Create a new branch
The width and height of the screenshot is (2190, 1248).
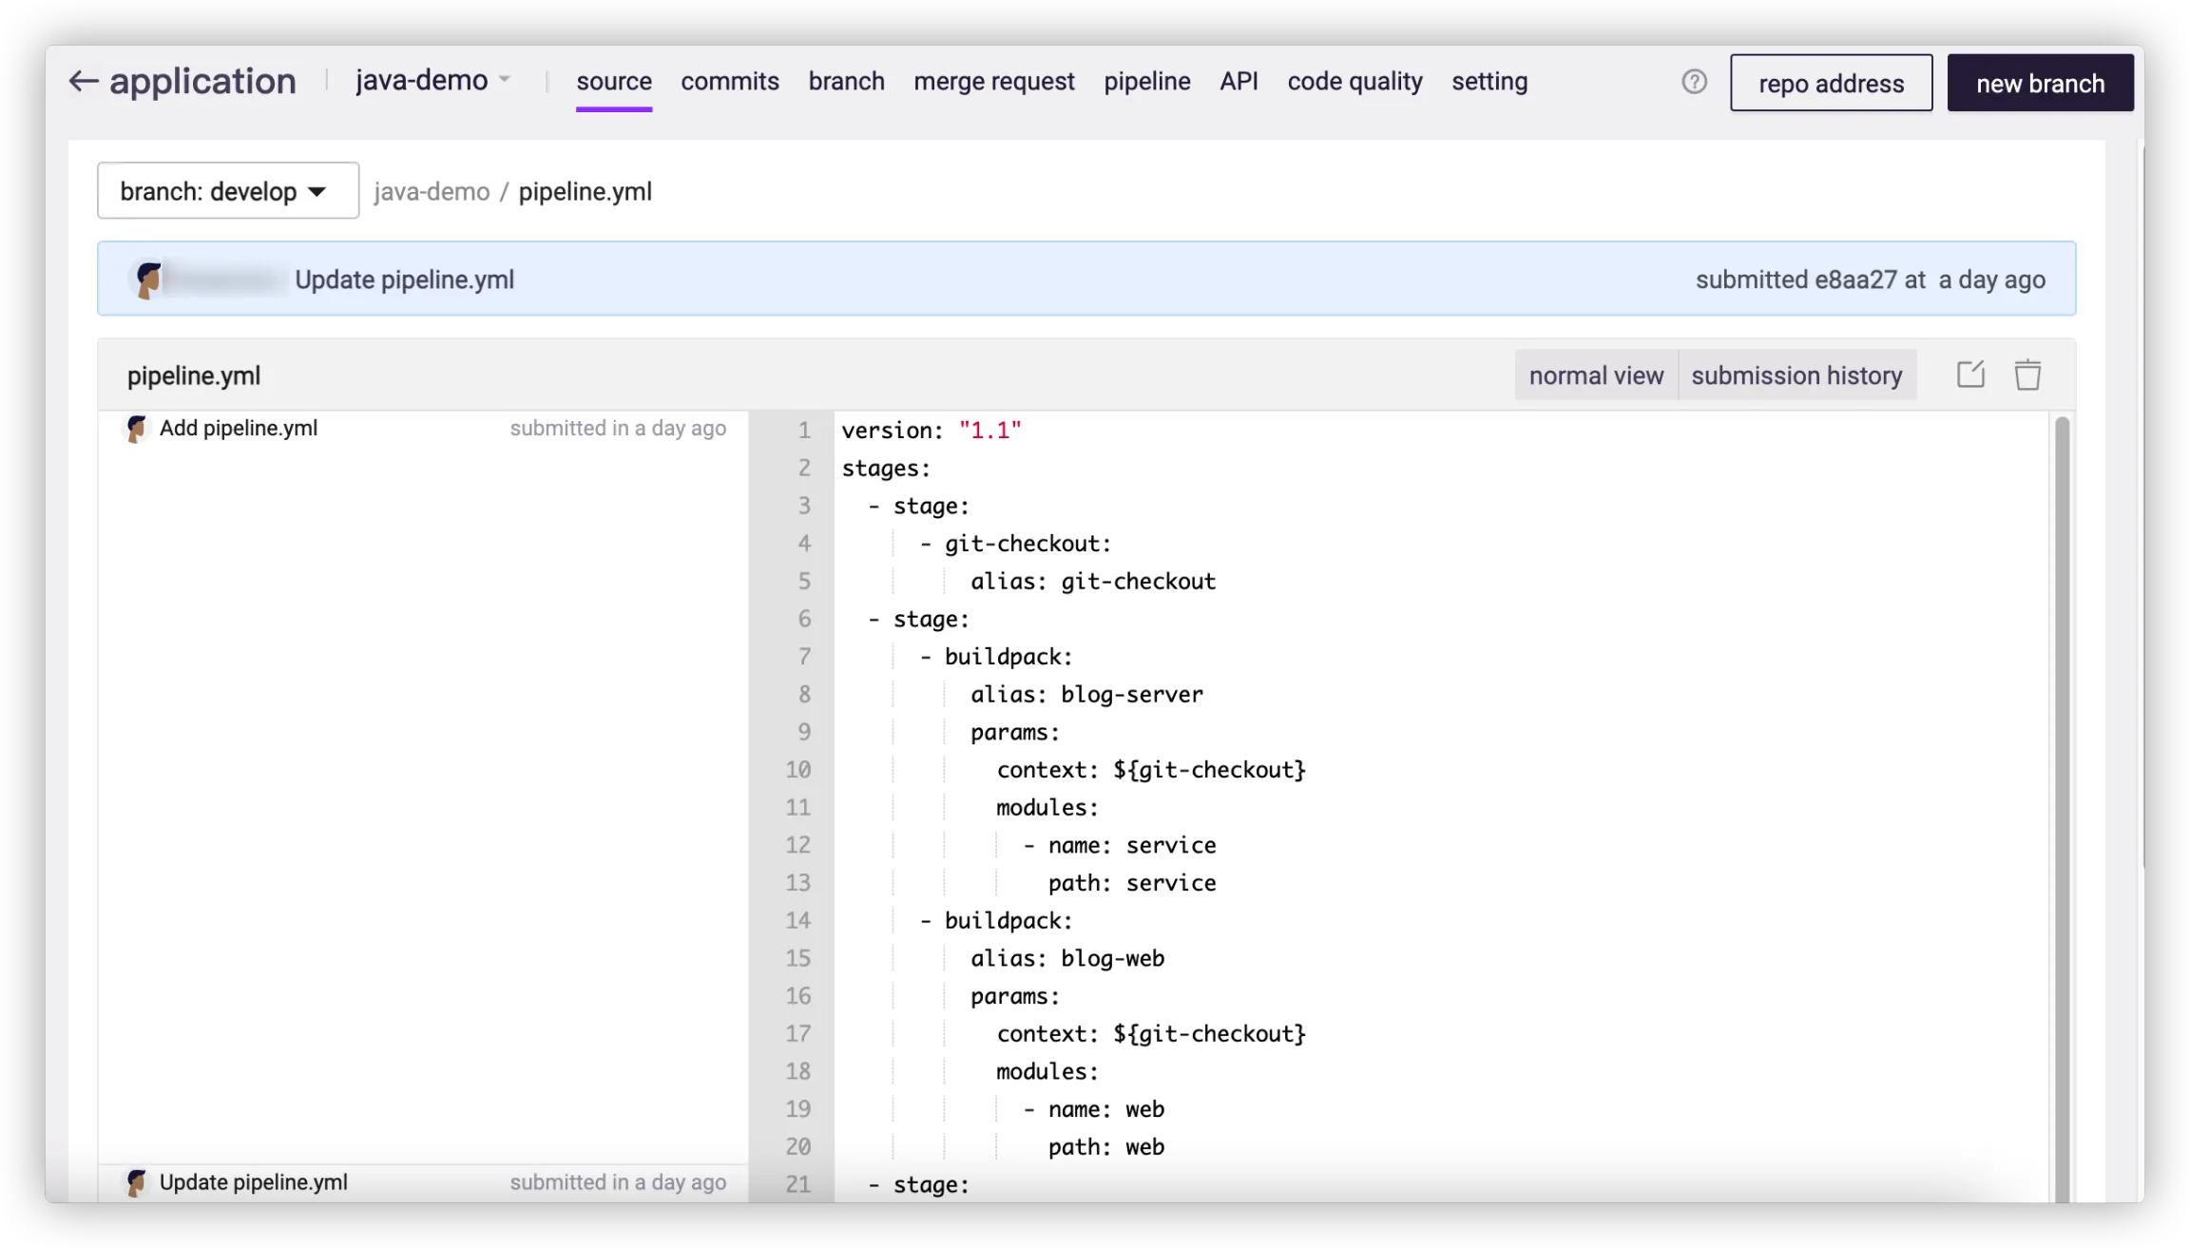(2040, 84)
